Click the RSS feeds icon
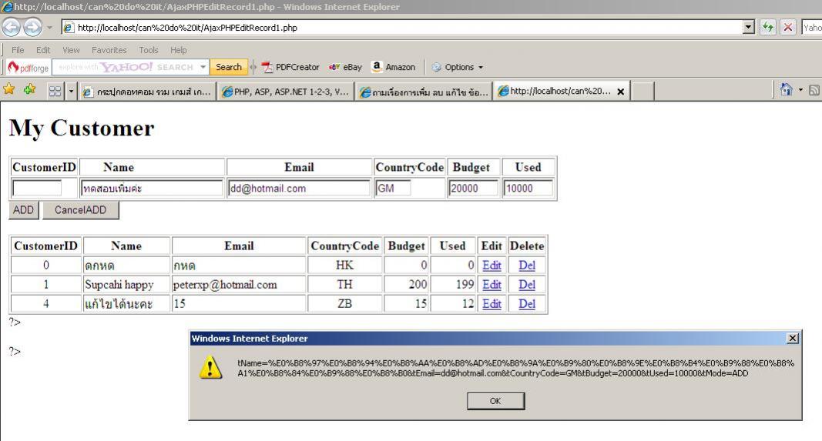Viewport: 822px width, 441px height. point(814,90)
